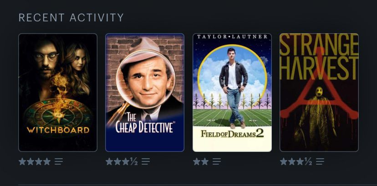Open the Witchboard movie poster
The image size is (377, 186).
[58, 92]
